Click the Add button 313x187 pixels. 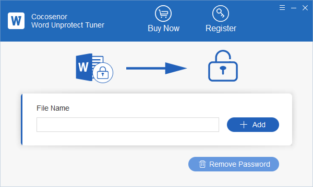point(253,125)
